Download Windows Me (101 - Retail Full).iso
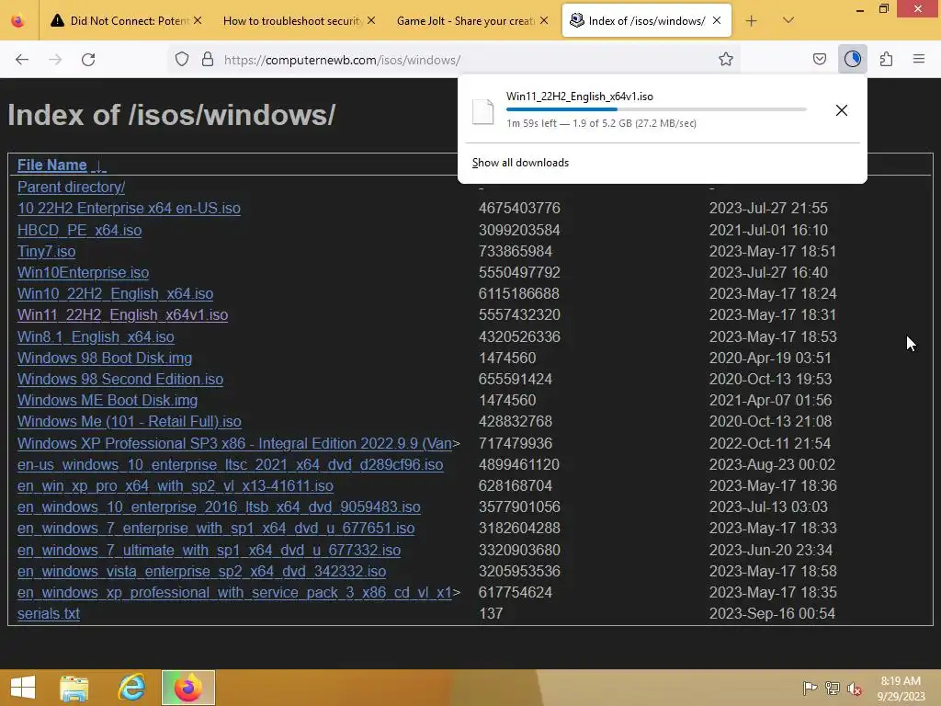The image size is (941, 706). pos(129,422)
